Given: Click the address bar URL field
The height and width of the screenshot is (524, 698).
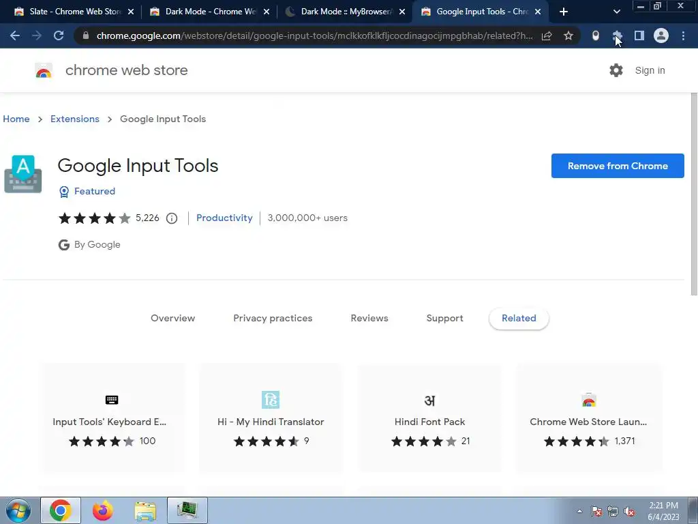Looking at the screenshot, I should coord(314,35).
